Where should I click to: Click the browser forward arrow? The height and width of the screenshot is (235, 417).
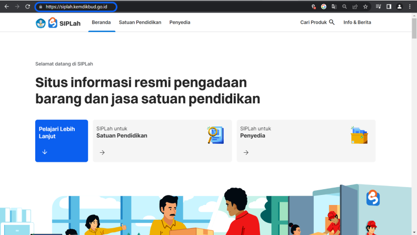(x=17, y=7)
